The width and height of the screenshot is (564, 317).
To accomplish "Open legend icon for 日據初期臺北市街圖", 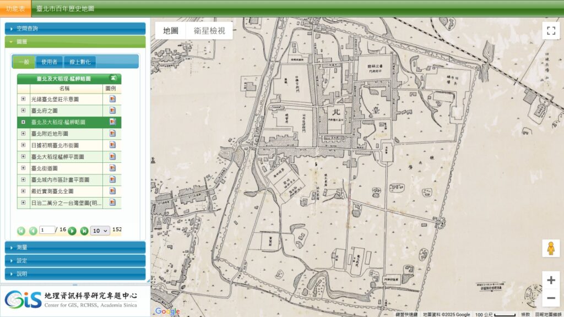I will point(112,145).
